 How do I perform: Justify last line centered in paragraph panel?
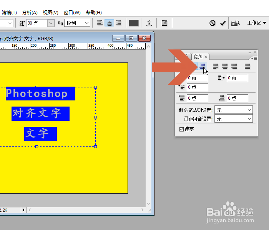click(225, 66)
